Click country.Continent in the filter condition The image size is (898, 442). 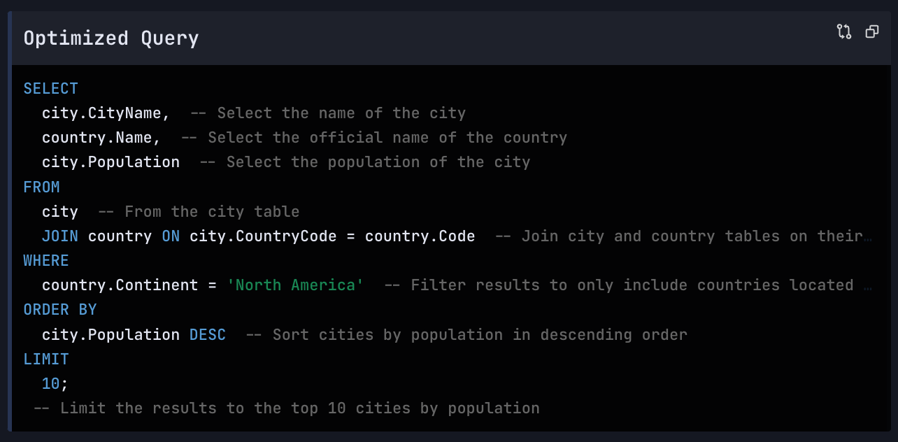(x=120, y=285)
